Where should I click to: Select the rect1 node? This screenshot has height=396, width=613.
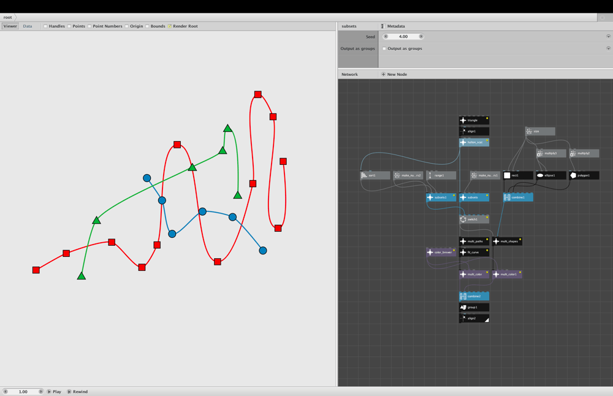pyautogui.click(x=518, y=175)
